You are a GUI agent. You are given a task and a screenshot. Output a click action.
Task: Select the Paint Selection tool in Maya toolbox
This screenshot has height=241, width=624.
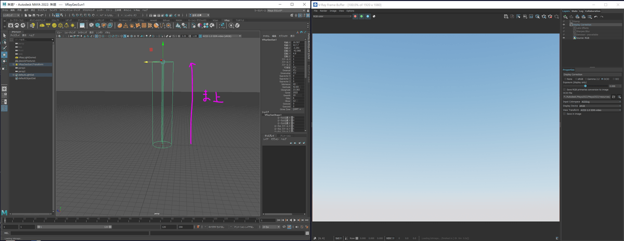[4, 48]
